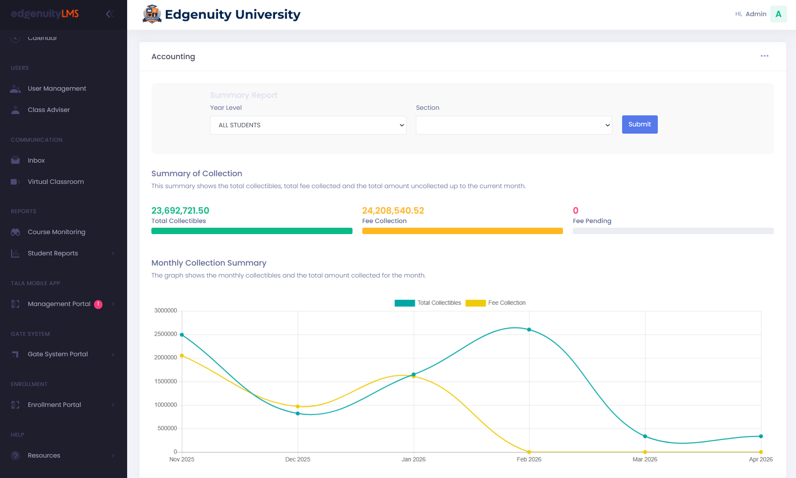Hide the notification badge on Management Portal
796x478 pixels.
point(98,304)
